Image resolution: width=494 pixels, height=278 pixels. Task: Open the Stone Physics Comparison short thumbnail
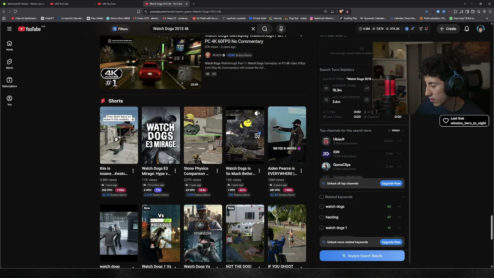pyautogui.click(x=203, y=135)
